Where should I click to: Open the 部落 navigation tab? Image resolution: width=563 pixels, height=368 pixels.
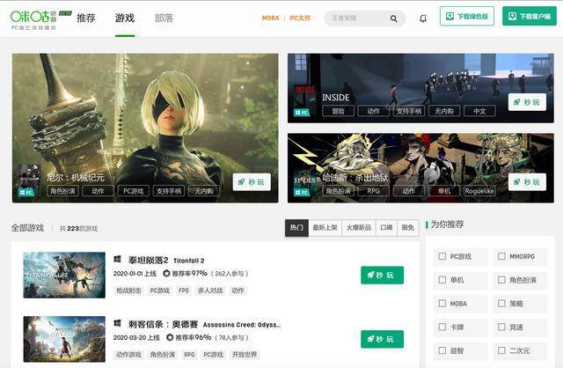pos(164,18)
